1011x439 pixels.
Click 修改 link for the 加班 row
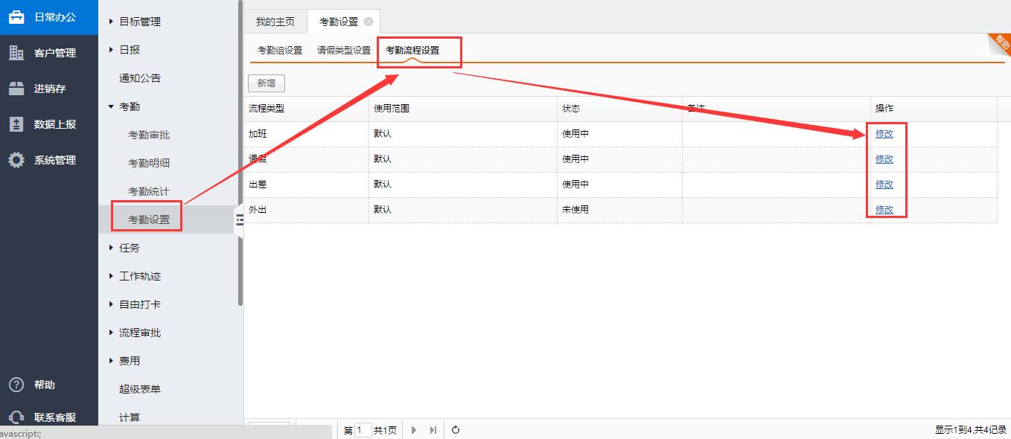click(884, 134)
